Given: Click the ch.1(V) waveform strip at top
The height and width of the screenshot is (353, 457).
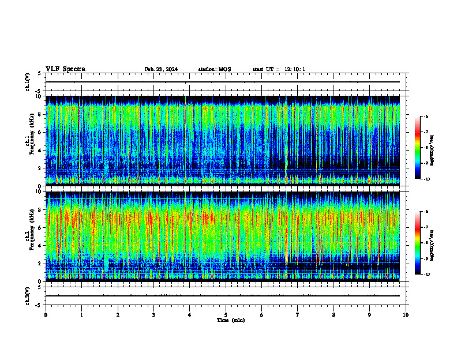Looking at the screenshot, I should (x=226, y=82).
